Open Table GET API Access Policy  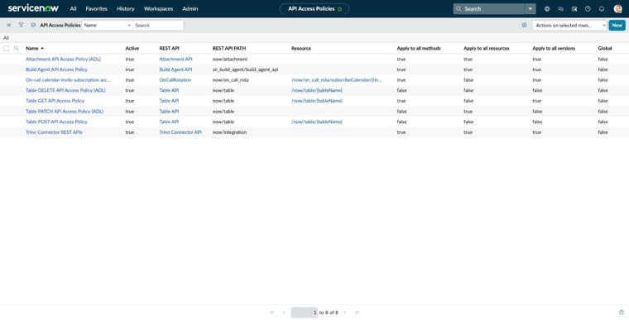point(55,101)
